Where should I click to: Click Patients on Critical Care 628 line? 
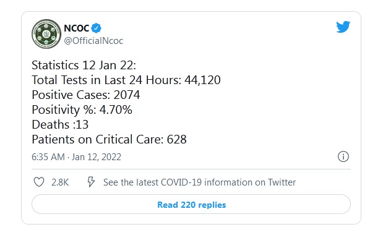[x=109, y=140]
